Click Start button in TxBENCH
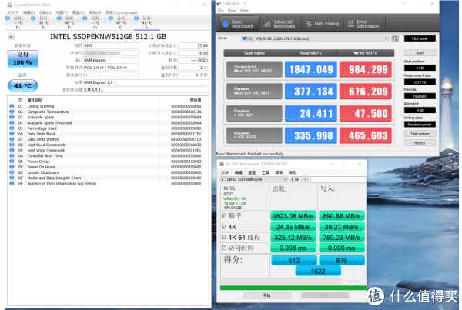This screenshot has height=310, width=462. pyautogui.click(x=420, y=53)
